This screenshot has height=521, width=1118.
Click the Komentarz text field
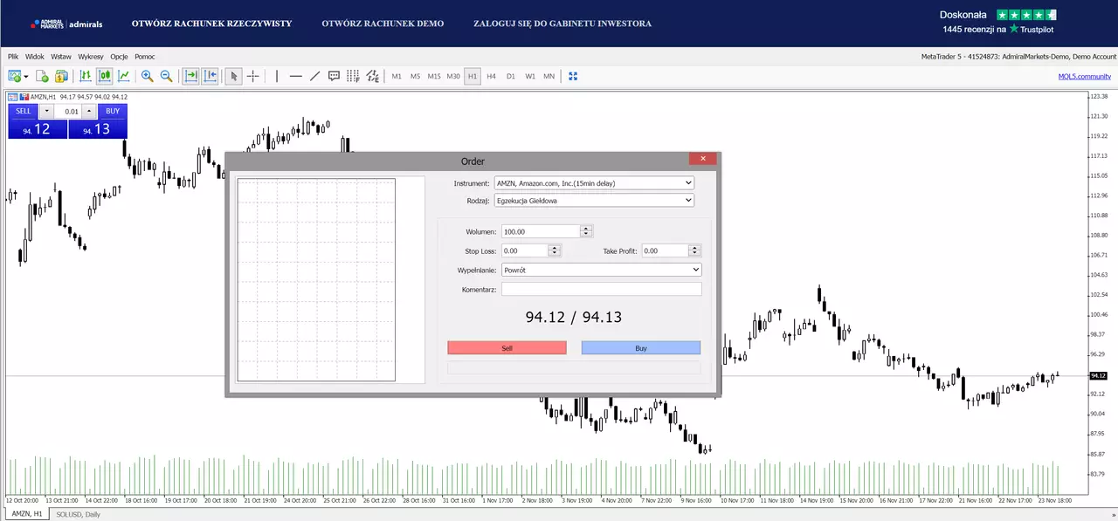pos(602,289)
